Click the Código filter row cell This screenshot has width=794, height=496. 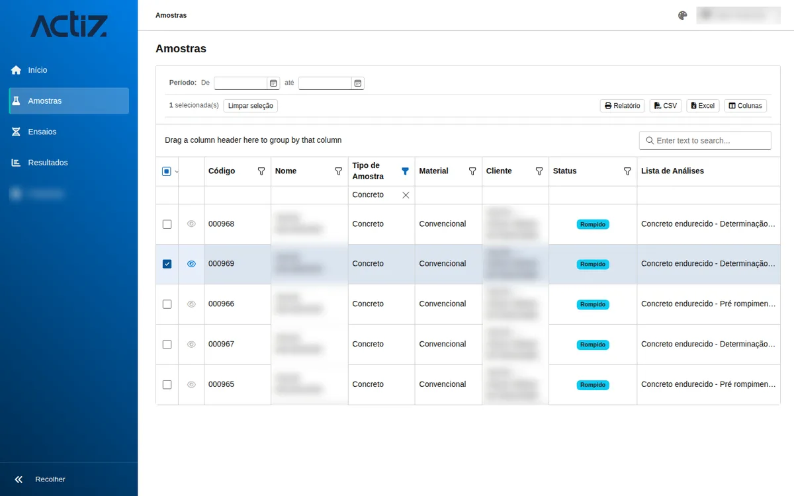point(238,195)
